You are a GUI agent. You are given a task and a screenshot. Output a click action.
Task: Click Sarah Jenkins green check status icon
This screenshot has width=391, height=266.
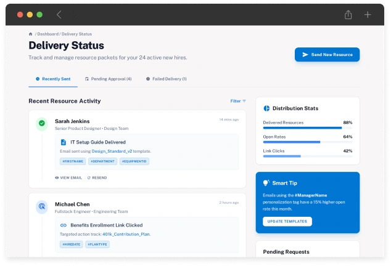click(x=42, y=123)
